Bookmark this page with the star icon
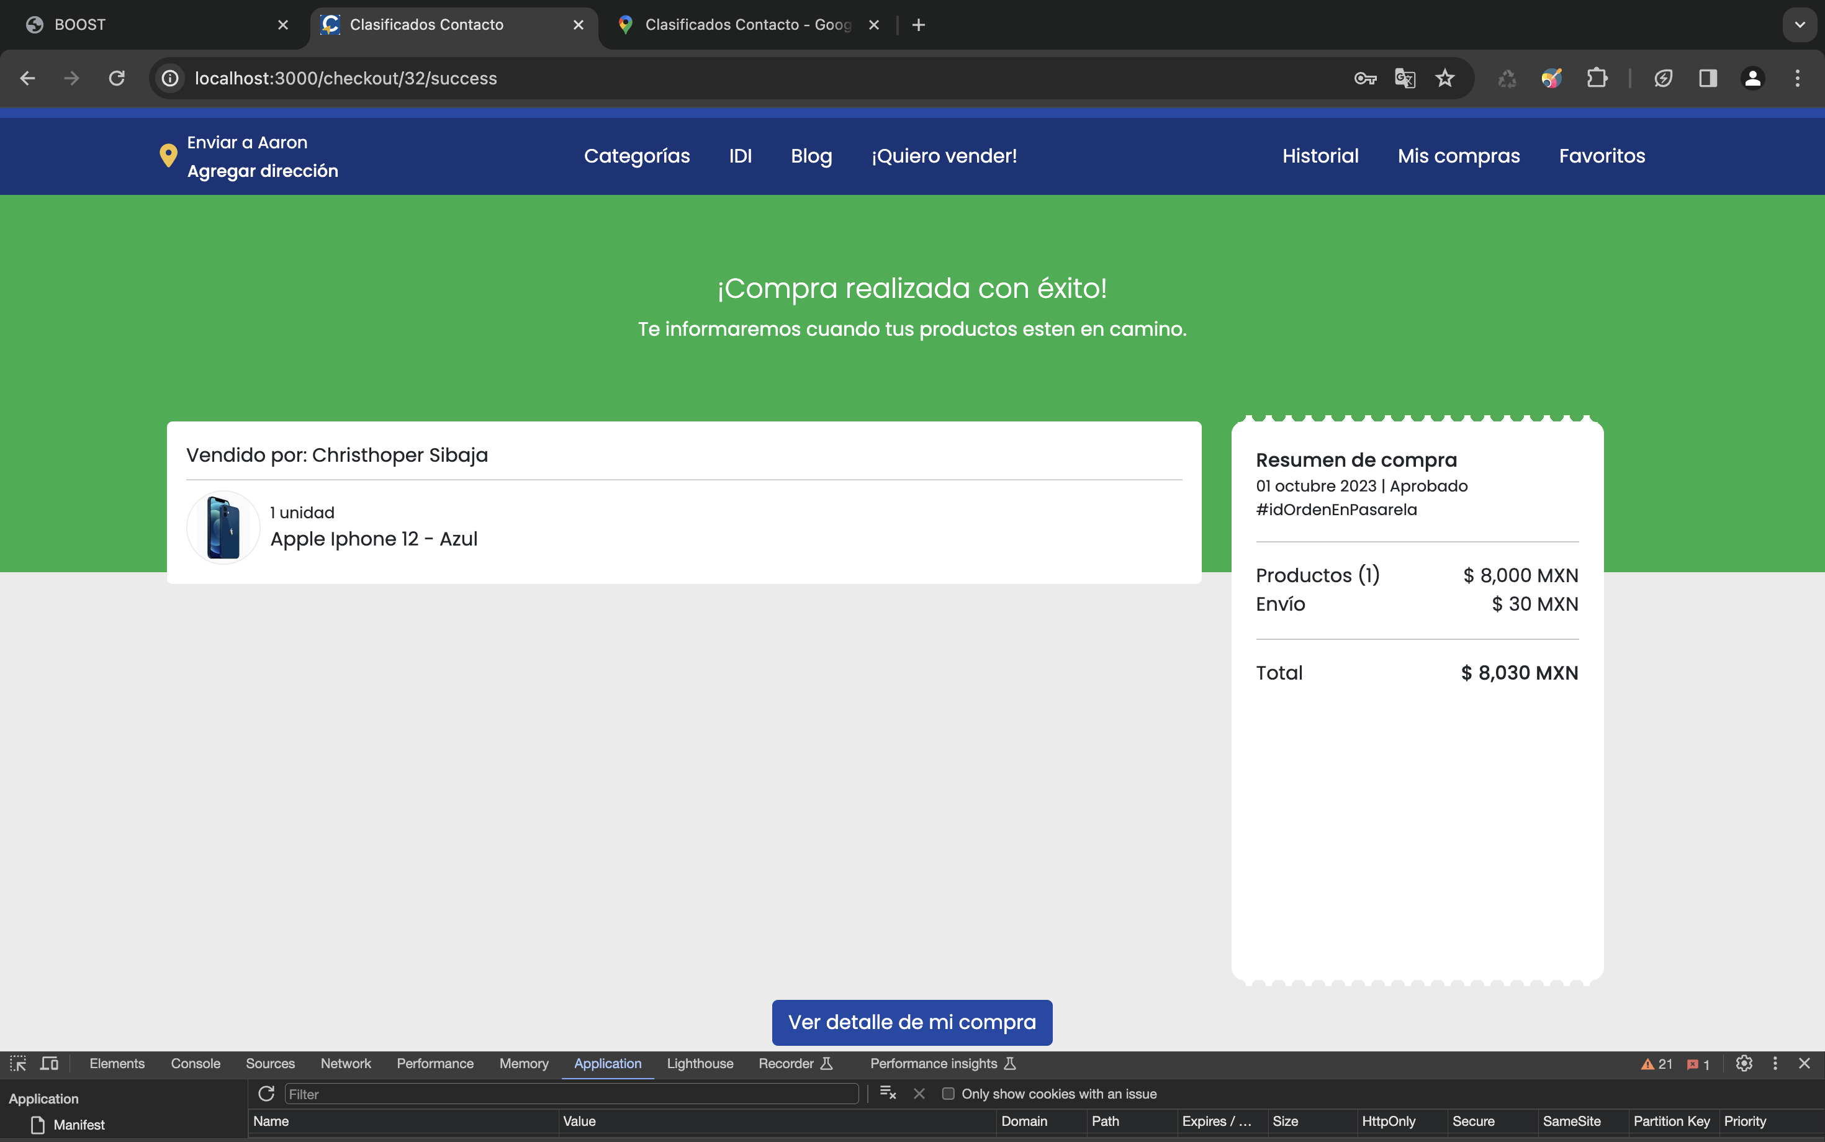 [1444, 78]
